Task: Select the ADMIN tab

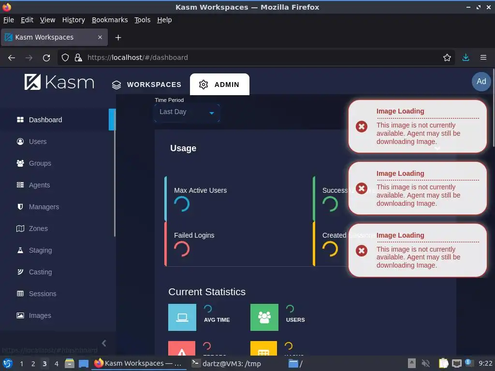Action: pos(219,85)
